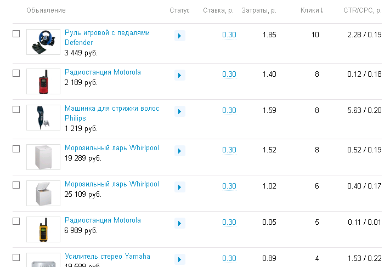The height and width of the screenshot is (267, 390).
Task: Click status icon for Motorola radio 6 989 руб.
Action: [x=179, y=223]
